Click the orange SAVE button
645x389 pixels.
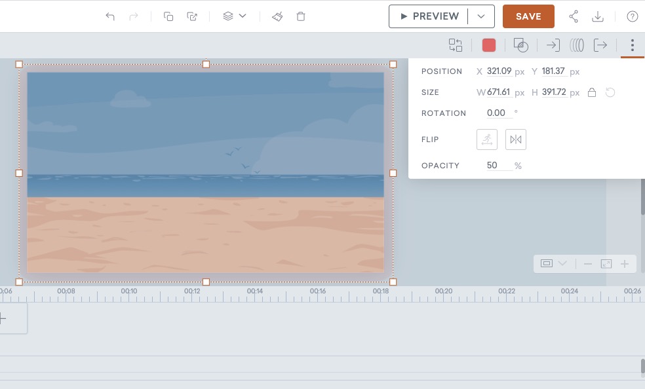[528, 16]
